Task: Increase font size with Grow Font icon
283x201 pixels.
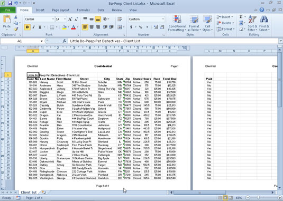Action: (70, 19)
